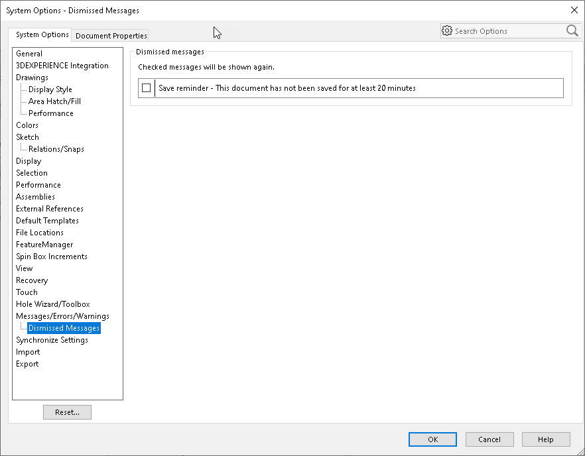Open the Colors options page

tap(27, 125)
